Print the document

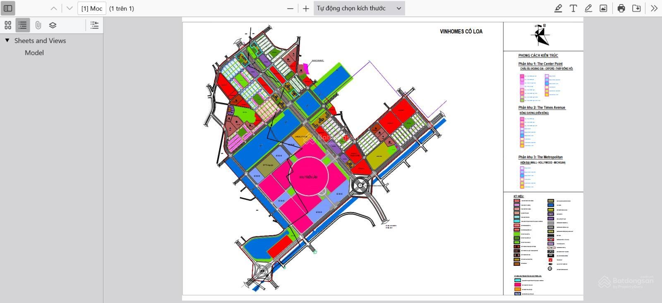(x=621, y=8)
